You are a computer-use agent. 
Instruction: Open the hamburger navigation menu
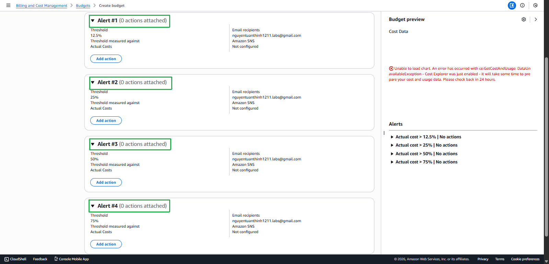tap(8, 5)
